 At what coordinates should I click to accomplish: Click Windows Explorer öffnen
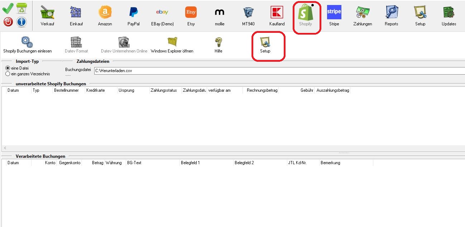point(172,45)
